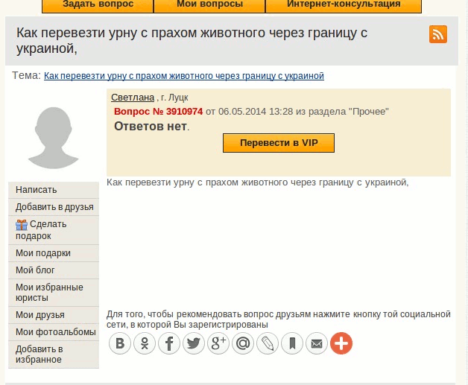Open more sharing options plus icon
The width and height of the screenshot is (468, 385).
click(341, 343)
